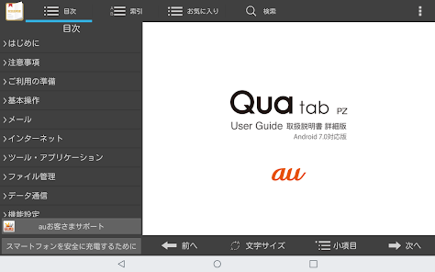Screen dimensions: 435x272
Task: Expand the ツール・アプリケーション section
Action: pyautogui.click(x=71, y=158)
